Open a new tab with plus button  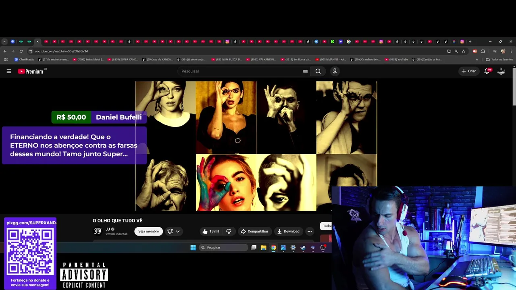[x=470, y=41]
